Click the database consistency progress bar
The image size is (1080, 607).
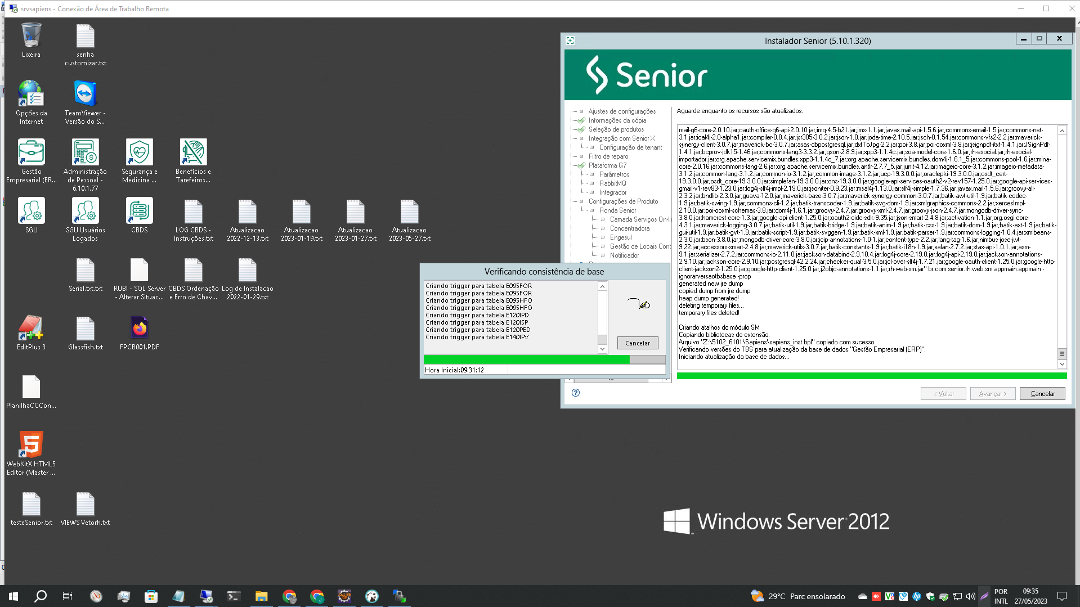(x=544, y=359)
